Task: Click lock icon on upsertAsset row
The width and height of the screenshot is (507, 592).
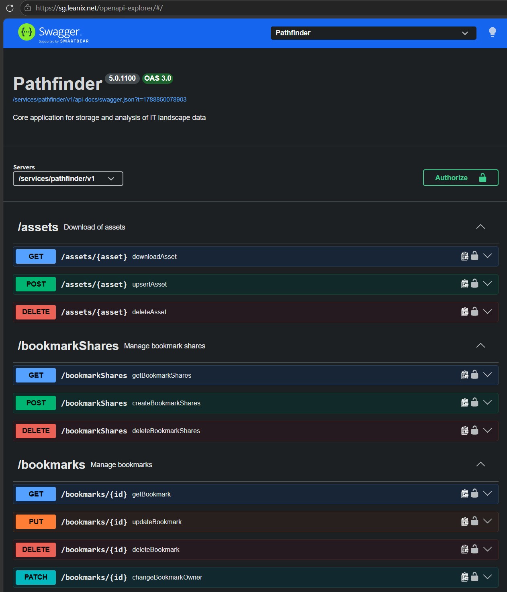Action: coord(474,283)
